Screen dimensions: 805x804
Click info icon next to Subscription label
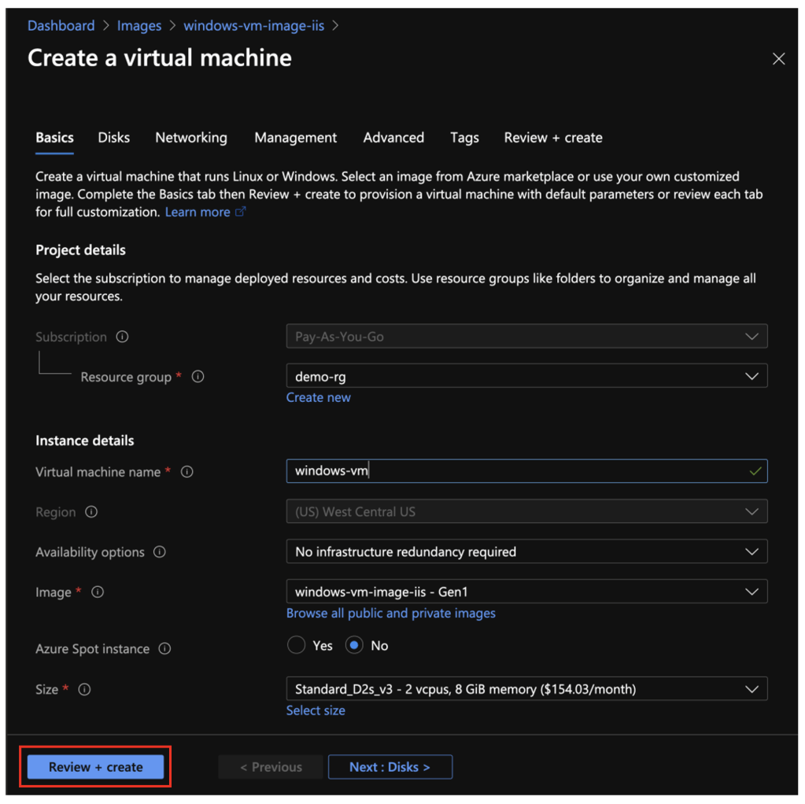coord(122,337)
